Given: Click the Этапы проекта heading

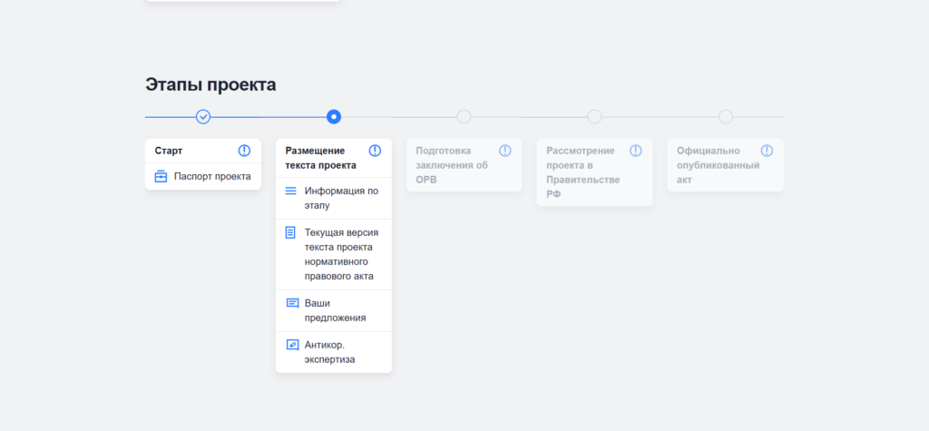Looking at the screenshot, I should click(x=210, y=84).
